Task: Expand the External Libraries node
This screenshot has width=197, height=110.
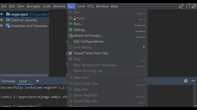Action: [2, 20]
